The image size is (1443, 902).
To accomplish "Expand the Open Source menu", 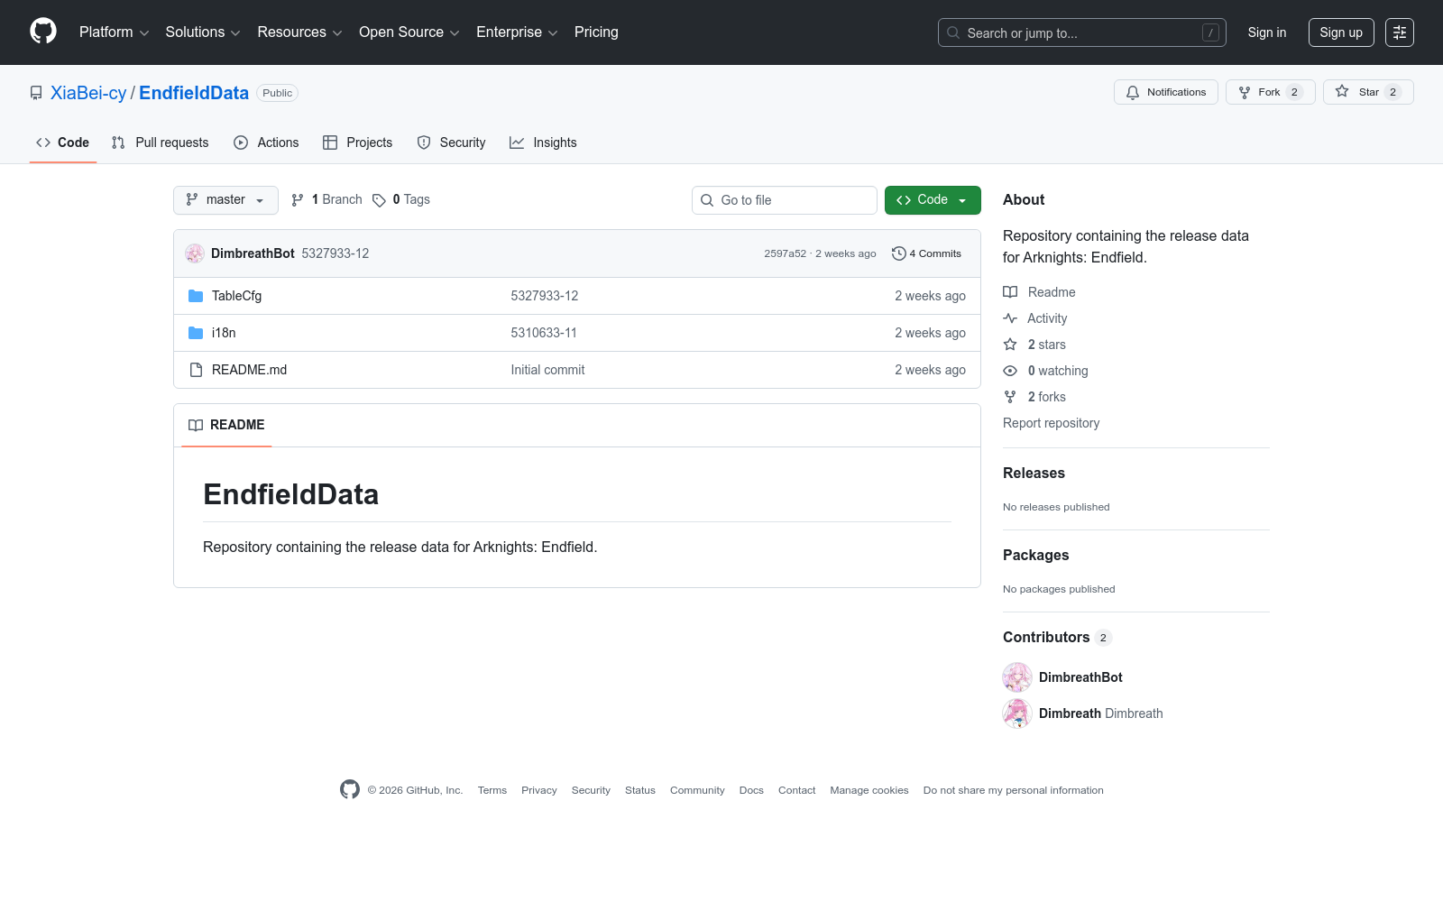I will (x=409, y=32).
